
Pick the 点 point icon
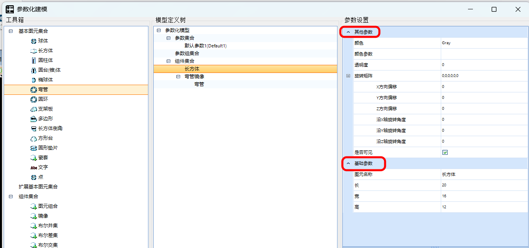click(34, 177)
